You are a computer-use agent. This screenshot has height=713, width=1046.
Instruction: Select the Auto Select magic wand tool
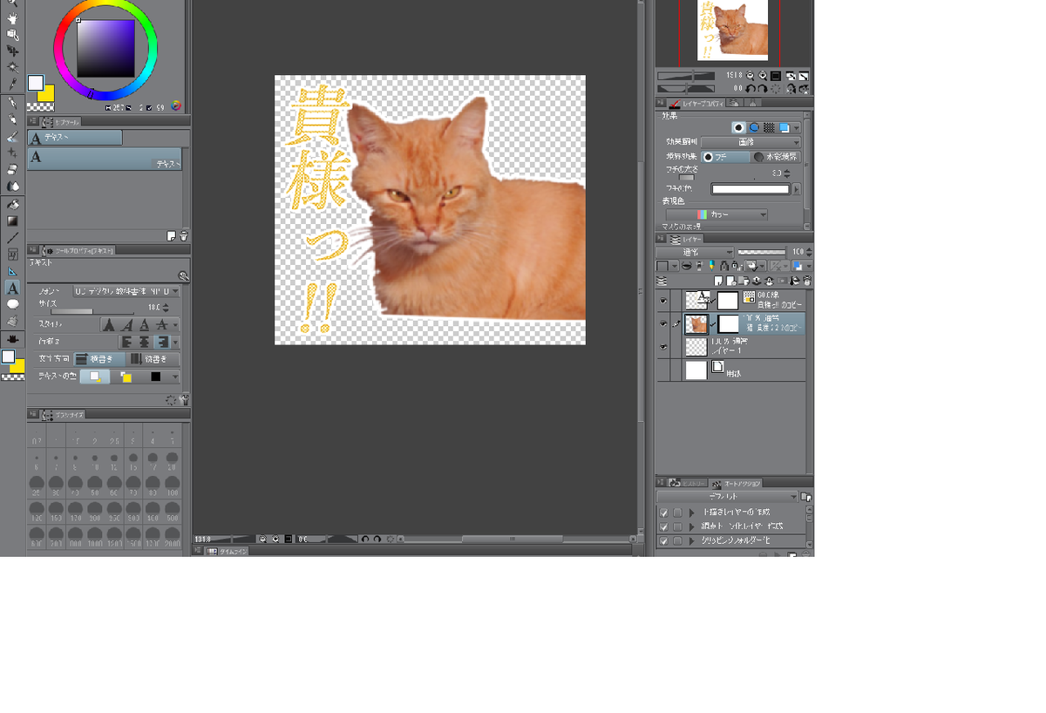(12, 67)
